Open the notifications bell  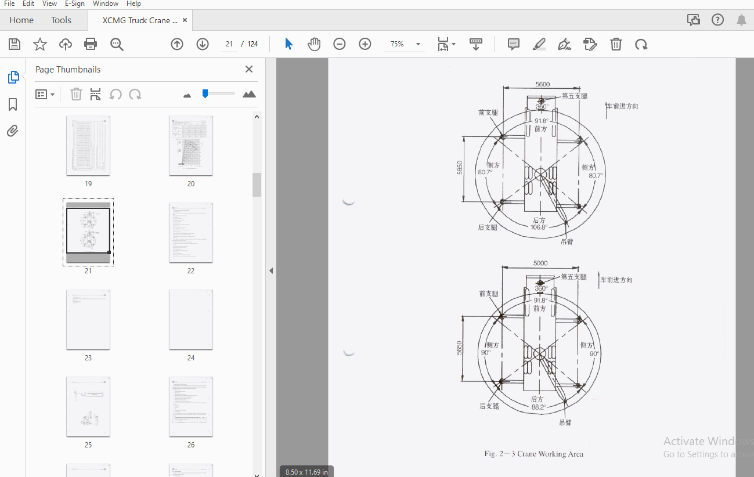click(x=741, y=20)
